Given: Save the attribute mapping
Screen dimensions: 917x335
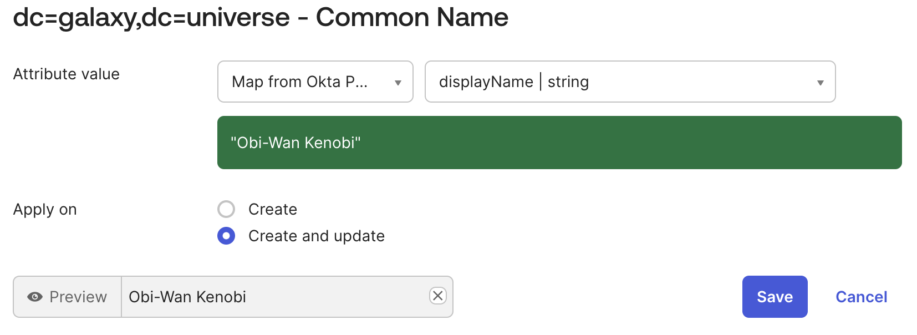Looking at the screenshot, I should coord(775,297).
